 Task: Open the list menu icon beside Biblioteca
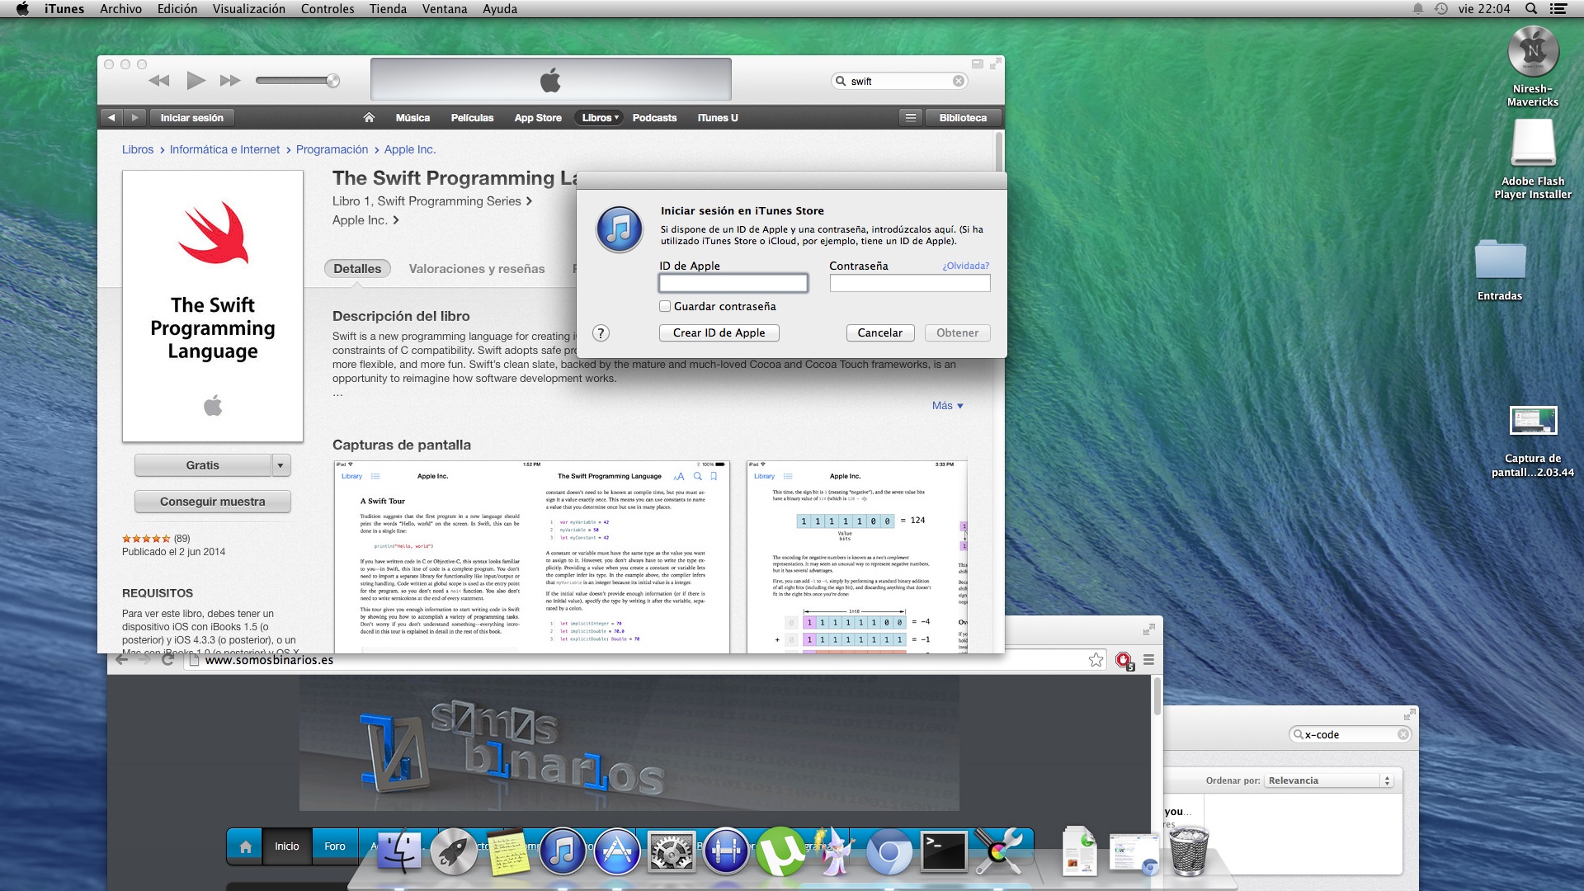click(911, 118)
